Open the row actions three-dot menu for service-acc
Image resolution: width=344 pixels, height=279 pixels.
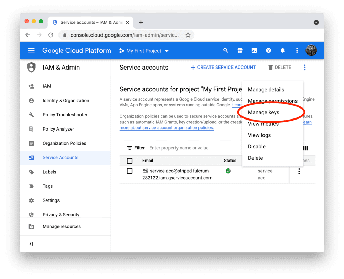coord(299,171)
